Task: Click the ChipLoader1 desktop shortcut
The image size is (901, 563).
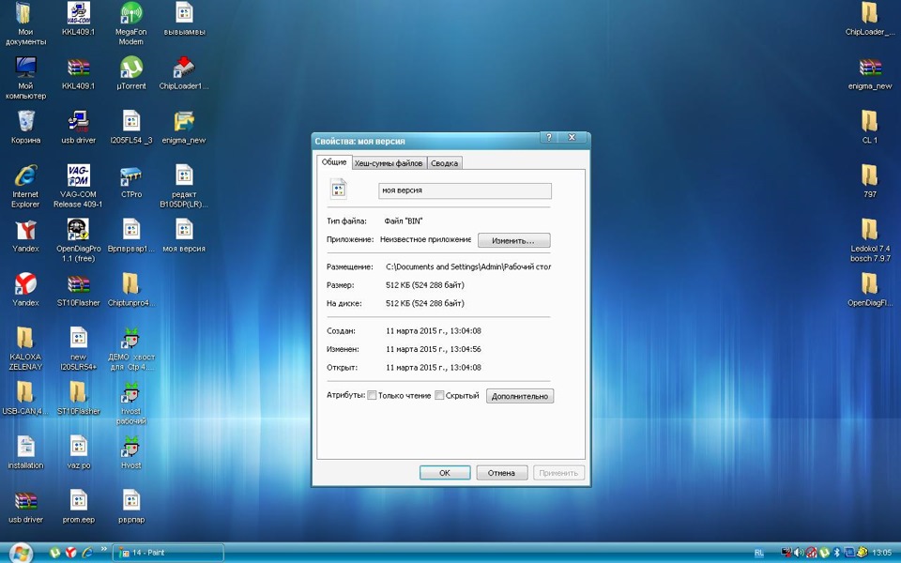Action: pyautogui.click(x=184, y=68)
